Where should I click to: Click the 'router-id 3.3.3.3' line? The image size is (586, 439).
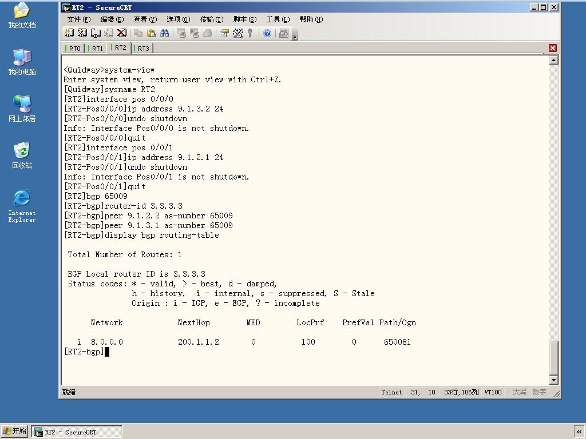coord(123,206)
